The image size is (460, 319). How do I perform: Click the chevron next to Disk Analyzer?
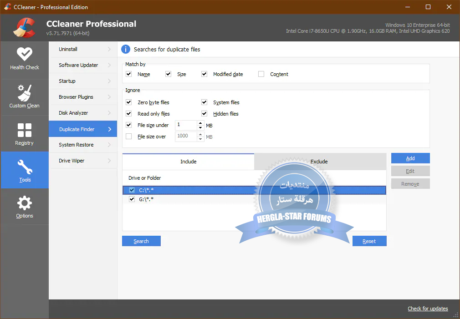tap(109, 113)
